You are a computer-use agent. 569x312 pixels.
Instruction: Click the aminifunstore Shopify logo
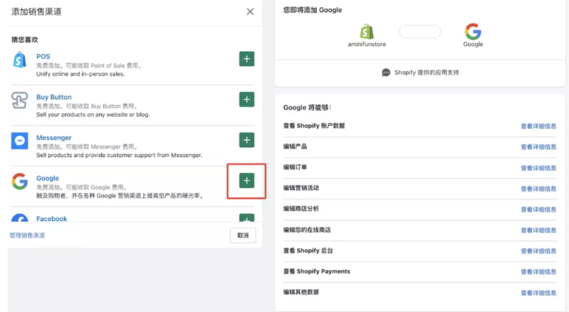coord(367,32)
